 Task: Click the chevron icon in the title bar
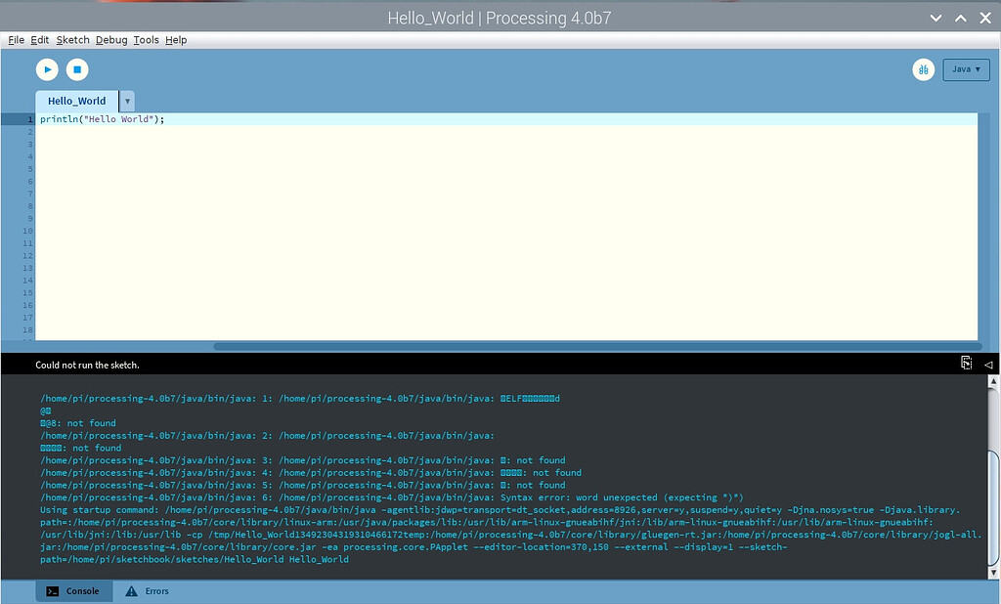pyautogui.click(x=936, y=17)
